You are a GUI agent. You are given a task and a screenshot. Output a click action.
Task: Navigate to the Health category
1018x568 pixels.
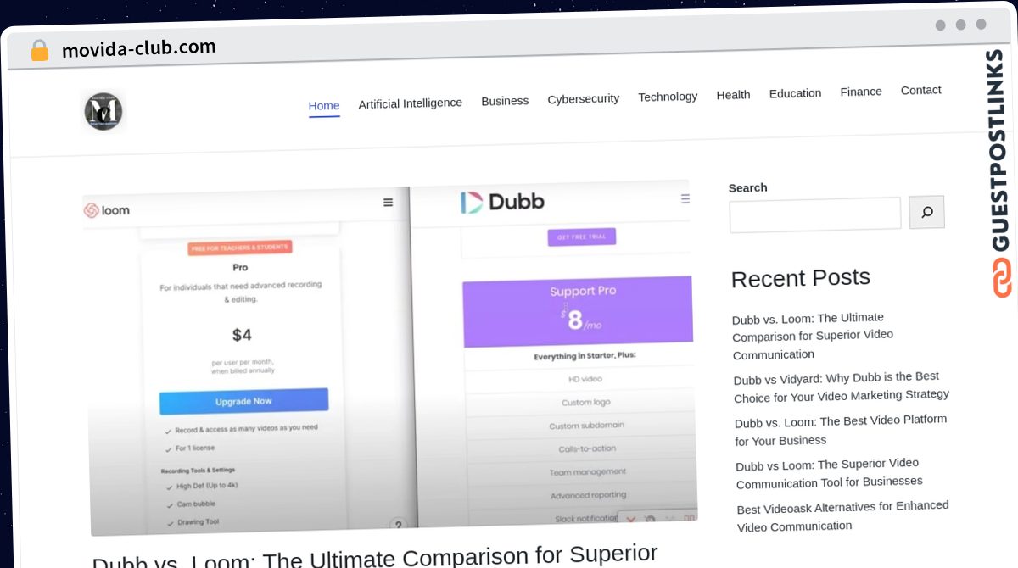point(733,95)
